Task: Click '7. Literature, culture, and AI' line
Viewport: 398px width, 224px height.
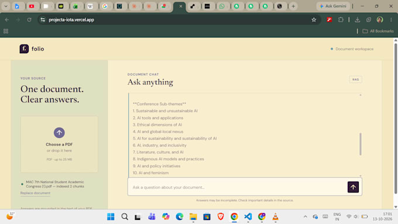Action: point(158,152)
